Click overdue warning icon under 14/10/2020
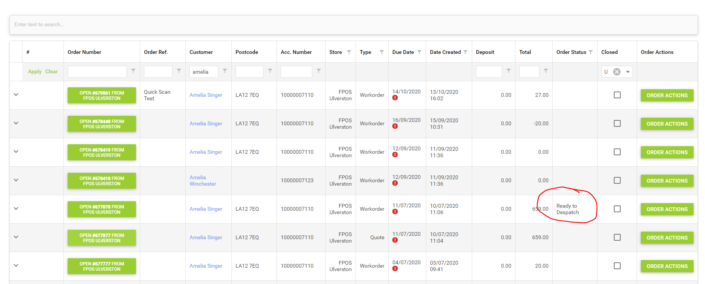This screenshot has width=705, height=284. point(395,98)
